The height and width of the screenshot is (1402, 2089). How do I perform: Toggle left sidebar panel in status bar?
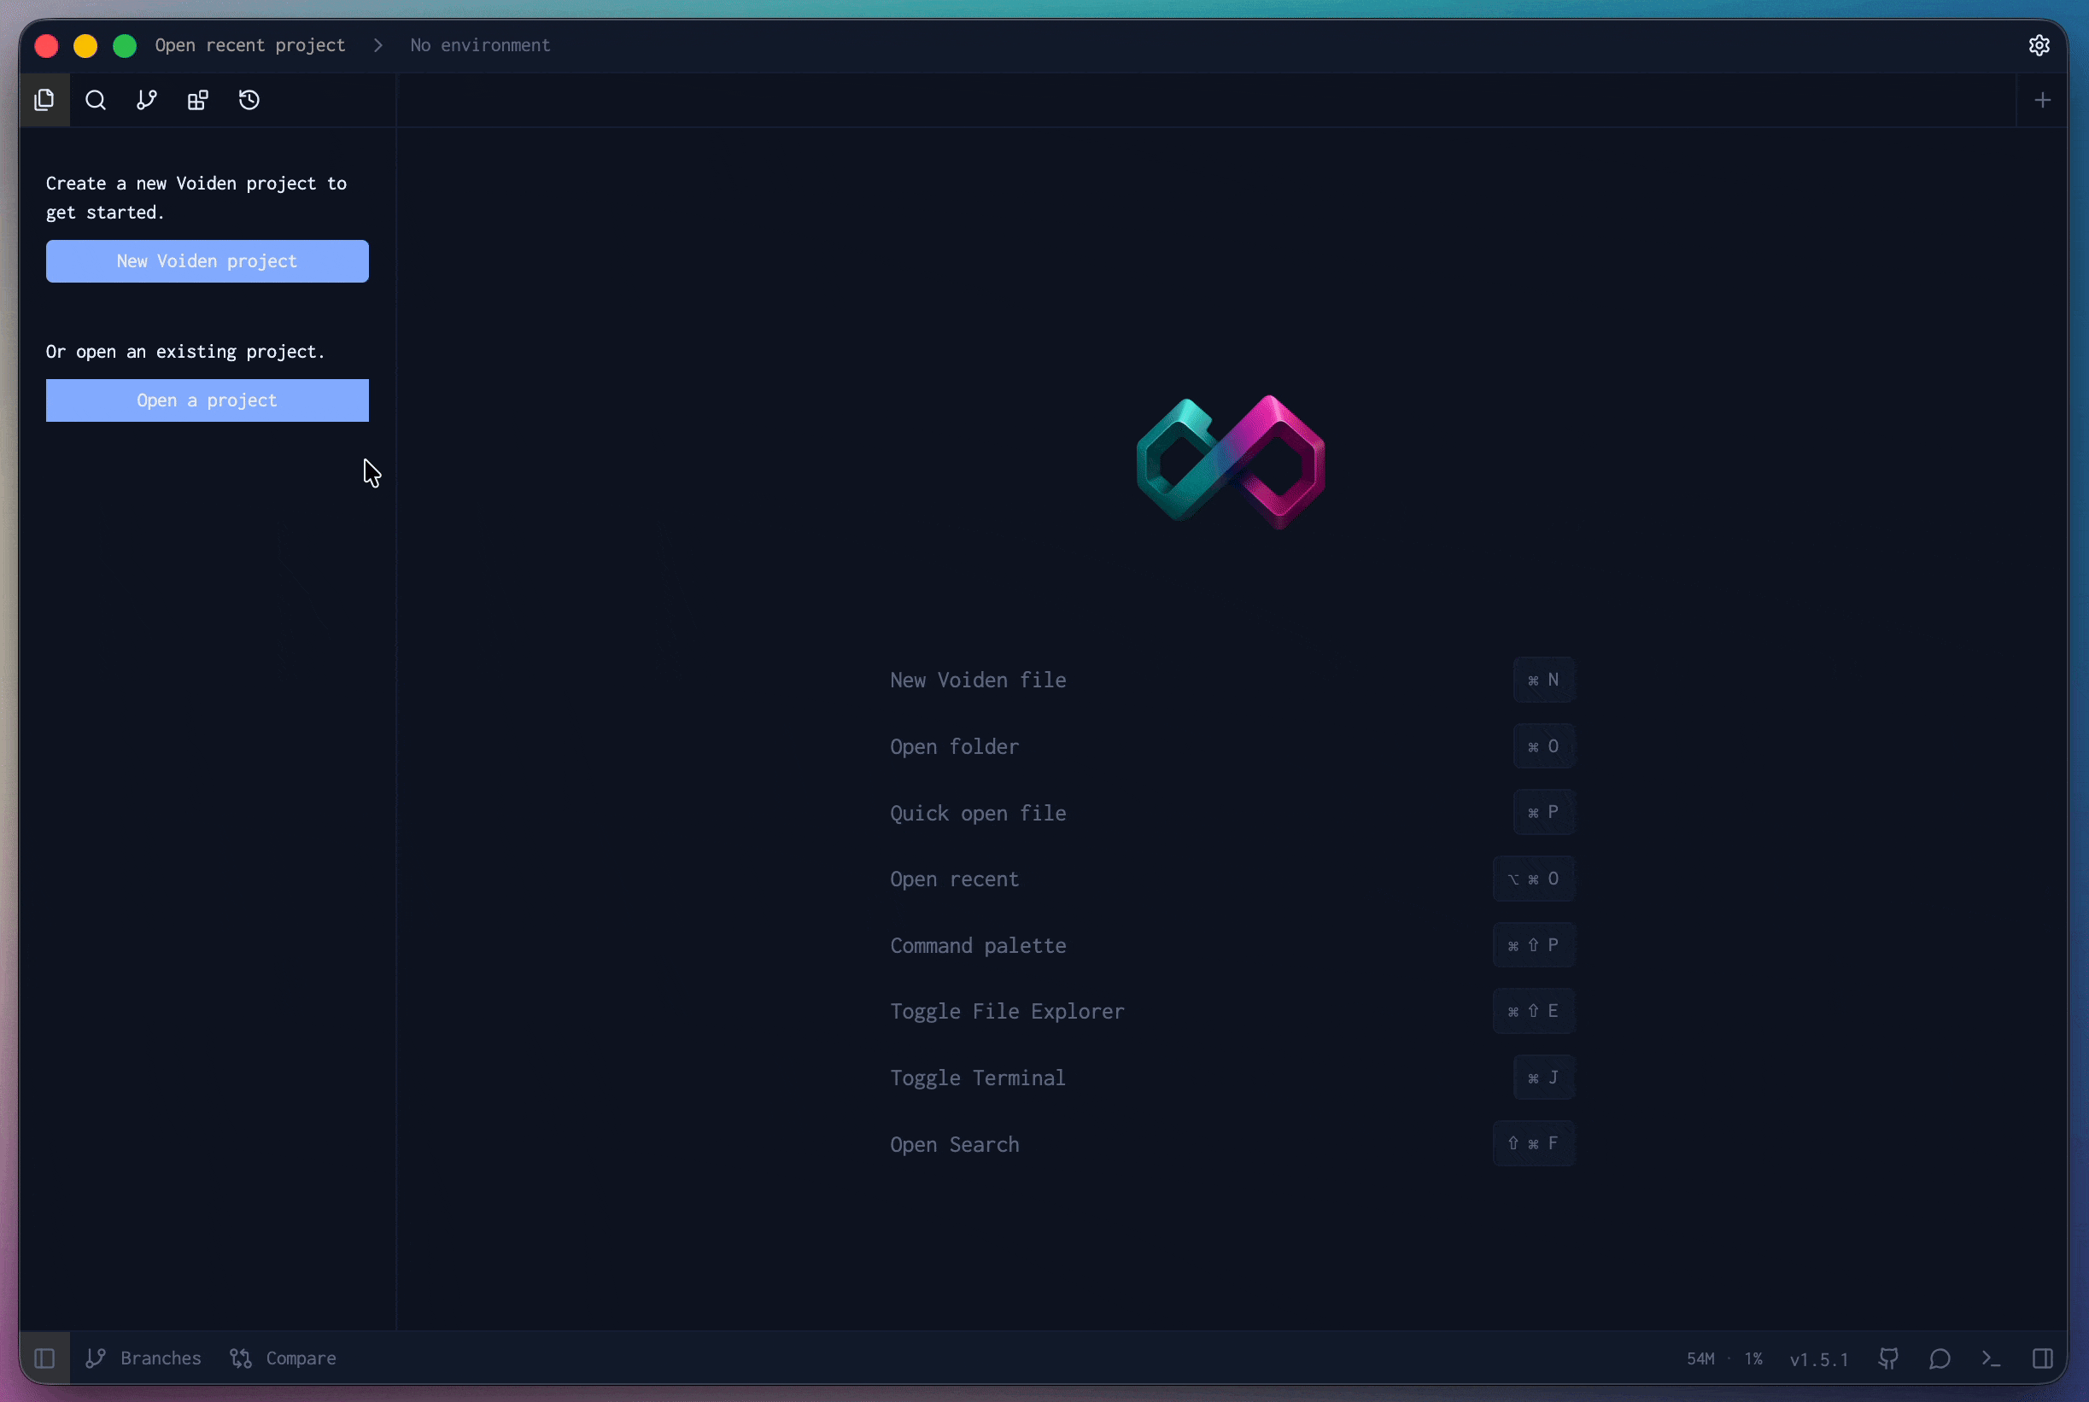point(44,1358)
